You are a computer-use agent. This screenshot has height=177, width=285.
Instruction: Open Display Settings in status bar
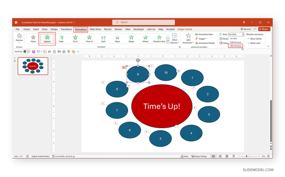click(x=199, y=156)
